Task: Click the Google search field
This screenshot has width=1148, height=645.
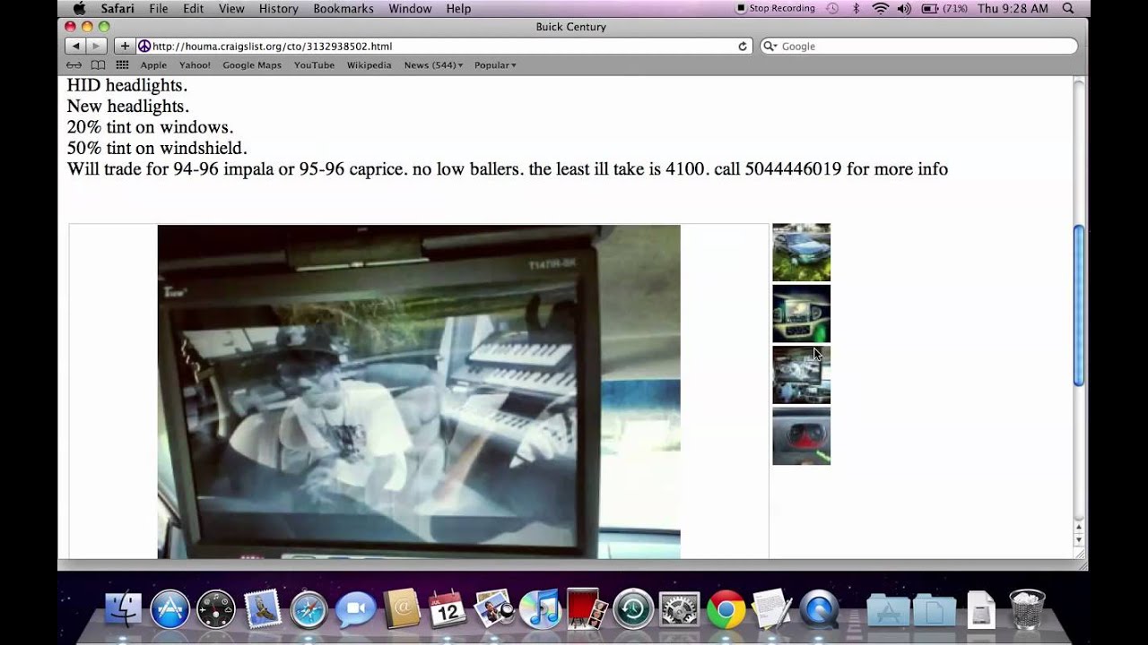Action: pos(918,46)
